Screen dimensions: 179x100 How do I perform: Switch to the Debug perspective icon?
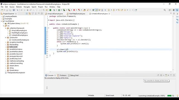[x=177, y=10]
